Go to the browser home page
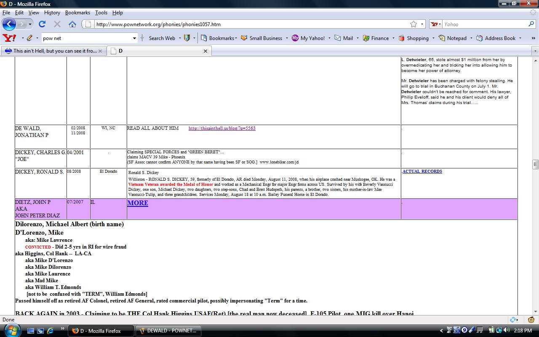The width and height of the screenshot is (539, 337). point(72,24)
